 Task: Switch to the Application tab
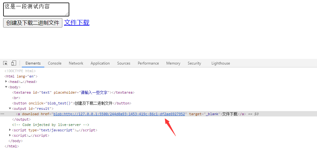[100, 63]
